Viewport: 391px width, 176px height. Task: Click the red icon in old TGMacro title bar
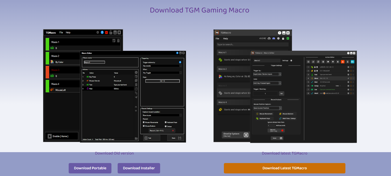point(106,32)
